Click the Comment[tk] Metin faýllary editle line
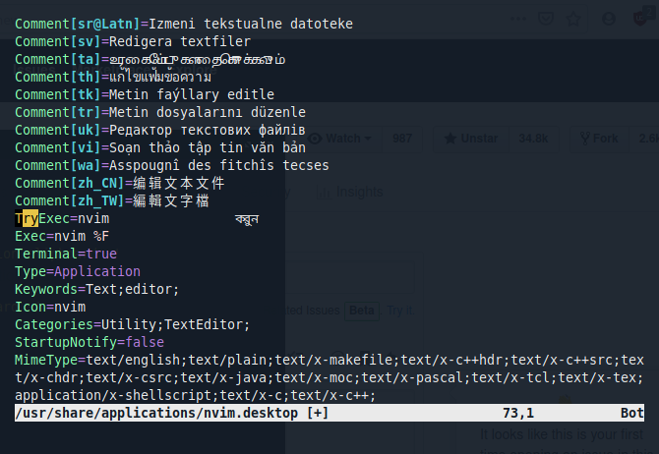The height and width of the screenshot is (454, 659). tap(145, 94)
